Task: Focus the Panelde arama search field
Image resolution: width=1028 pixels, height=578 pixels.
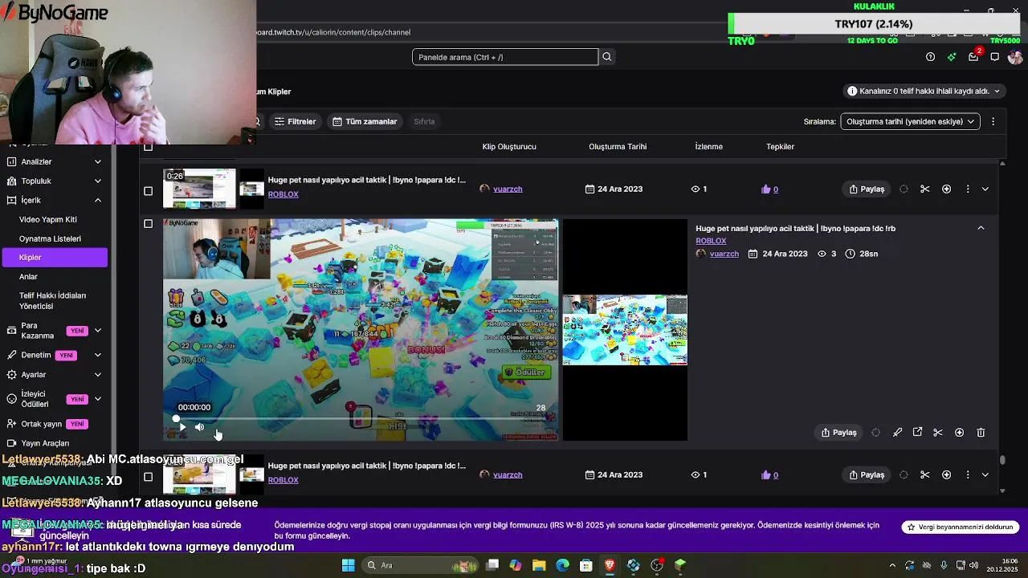Action: pyautogui.click(x=505, y=57)
